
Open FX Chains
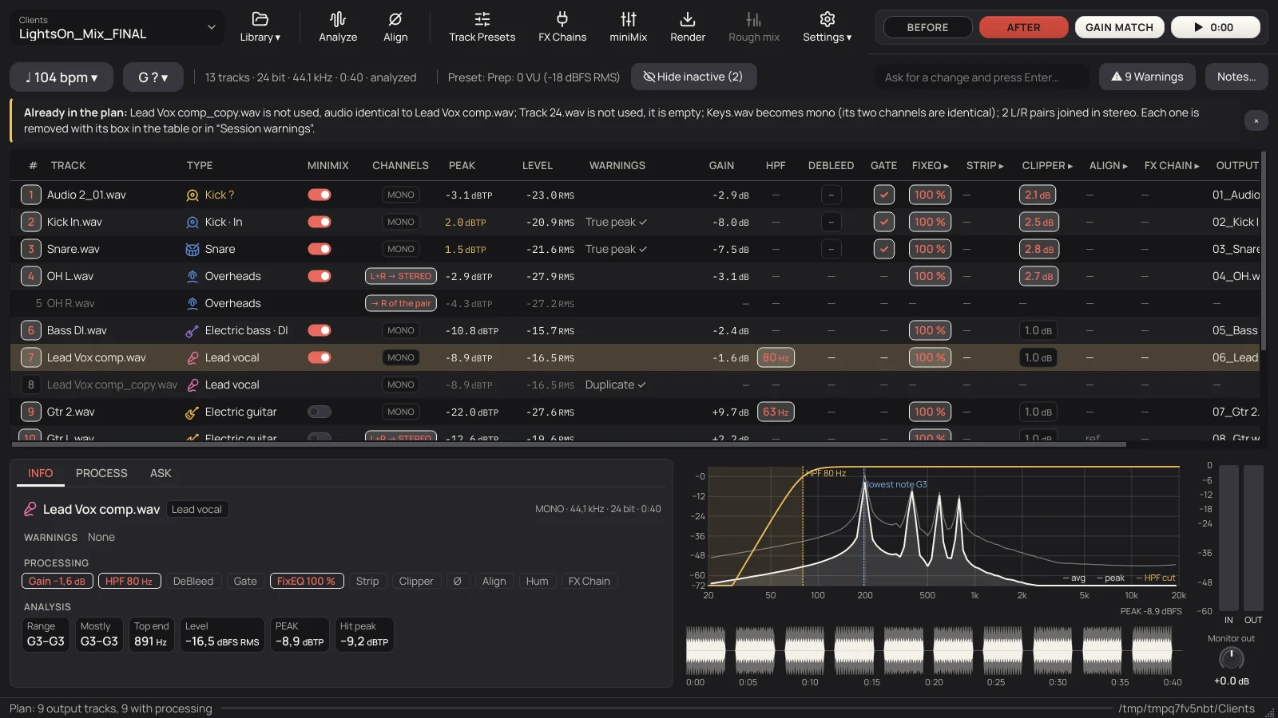562,27
